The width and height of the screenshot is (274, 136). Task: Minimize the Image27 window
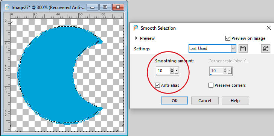click(x=93, y=7)
